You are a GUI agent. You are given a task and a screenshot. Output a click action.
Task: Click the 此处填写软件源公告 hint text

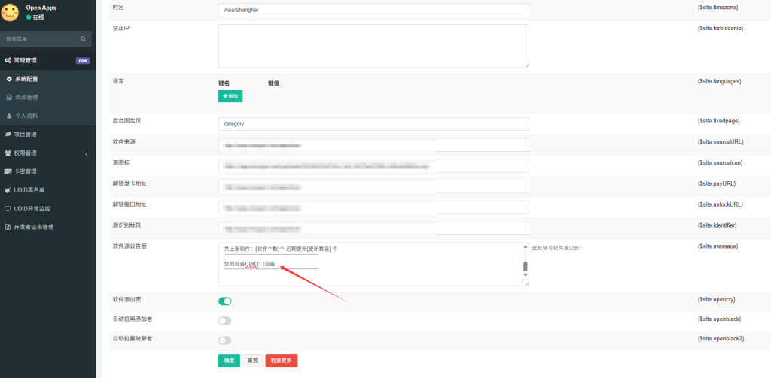coord(557,249)
